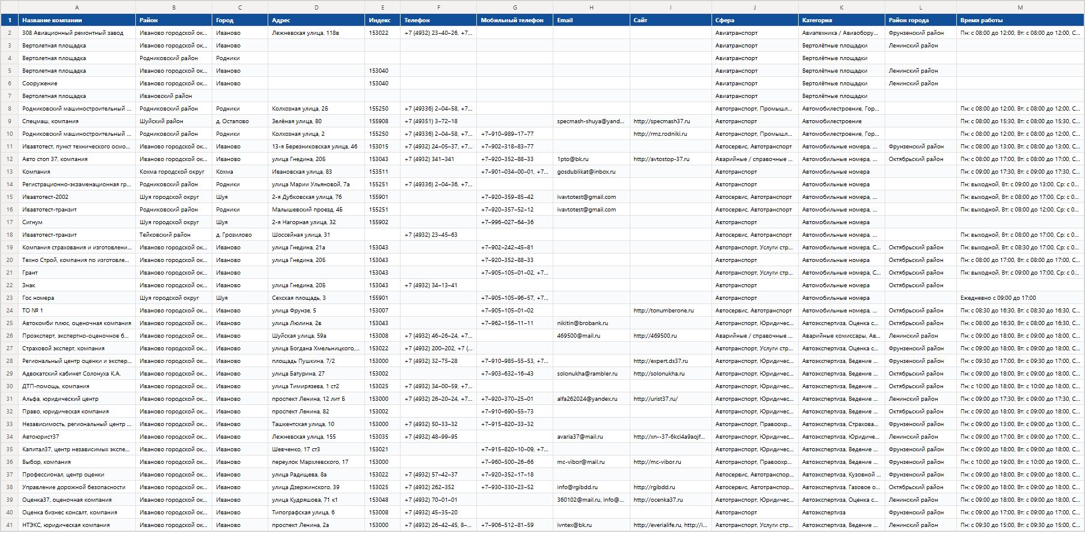Select address 'улица Фрунзе, 5'
Image resolution: width=1085 pixels, height=542 pixels.
tap(316, 311)
